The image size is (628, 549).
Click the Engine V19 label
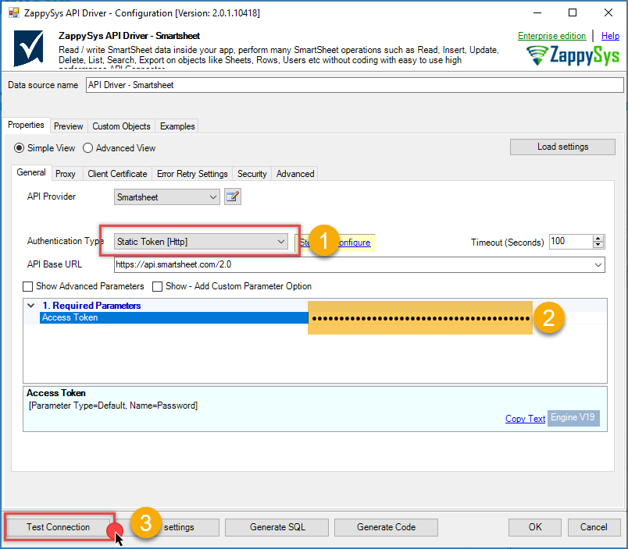(573, 418)
